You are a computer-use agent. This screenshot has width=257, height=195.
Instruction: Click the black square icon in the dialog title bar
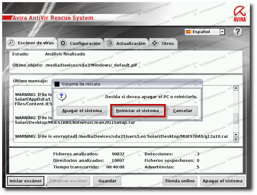pyautogui.click(x=57, y=84)
